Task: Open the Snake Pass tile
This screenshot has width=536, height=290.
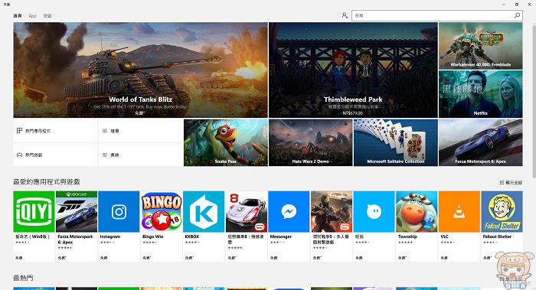Action: (226, 142)
